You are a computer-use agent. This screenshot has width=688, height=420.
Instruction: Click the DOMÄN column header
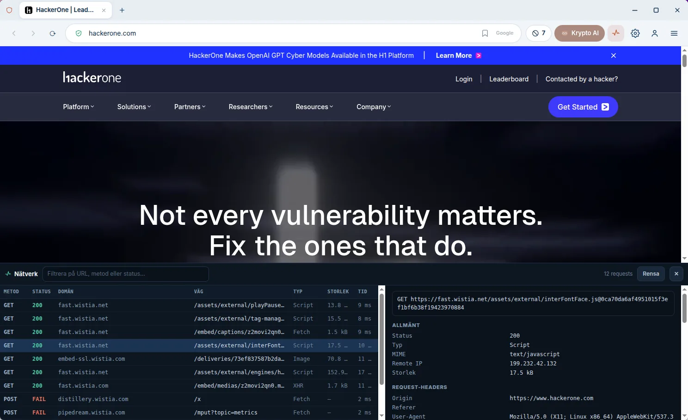pyautogui.click(x=66, y=292)
